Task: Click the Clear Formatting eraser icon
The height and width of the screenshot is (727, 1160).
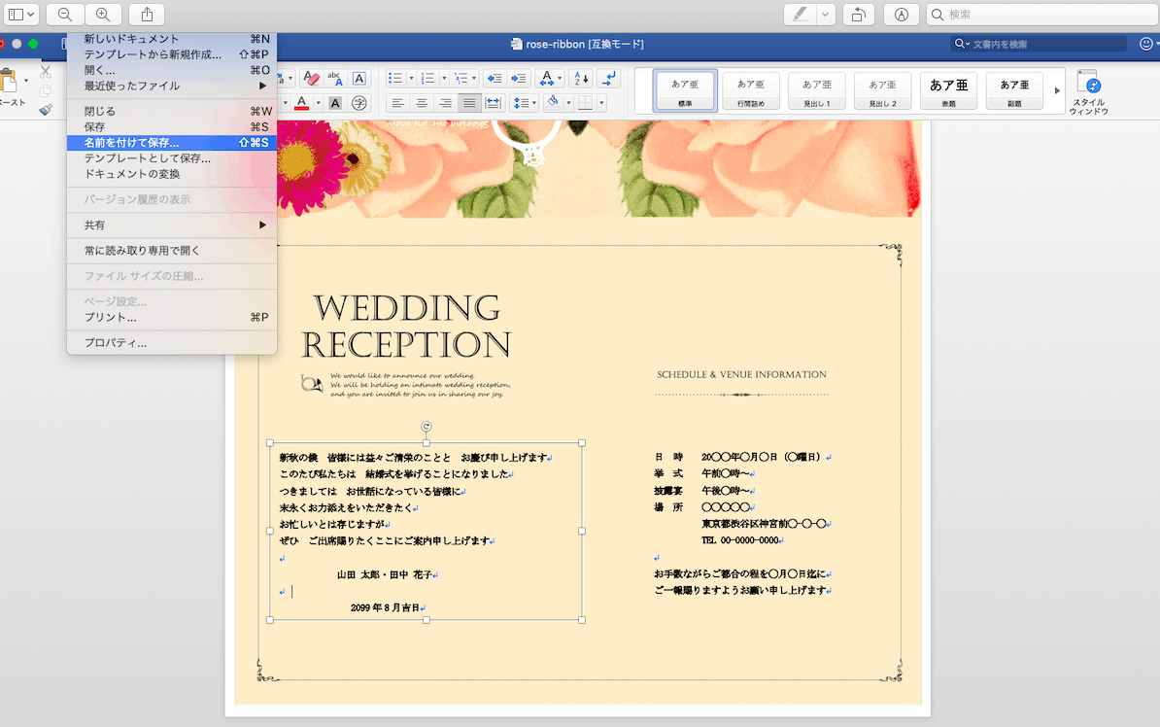Action: tap(311, 79)
